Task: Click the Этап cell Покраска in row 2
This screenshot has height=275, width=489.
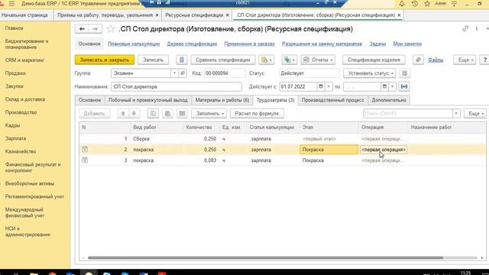Action: pos(329,150)
